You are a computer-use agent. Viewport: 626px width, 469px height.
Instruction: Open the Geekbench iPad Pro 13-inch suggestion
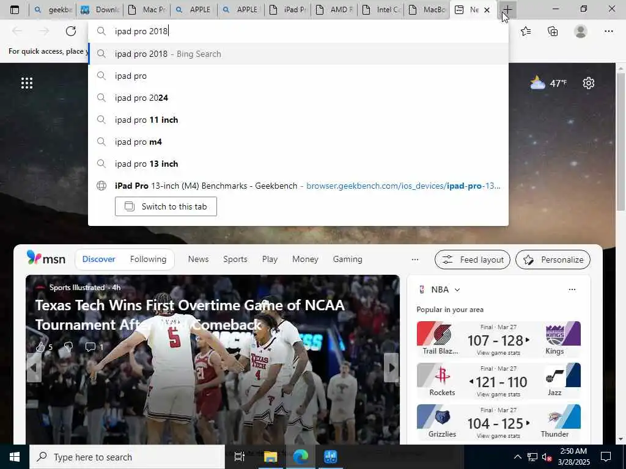(x=298, y=186)
